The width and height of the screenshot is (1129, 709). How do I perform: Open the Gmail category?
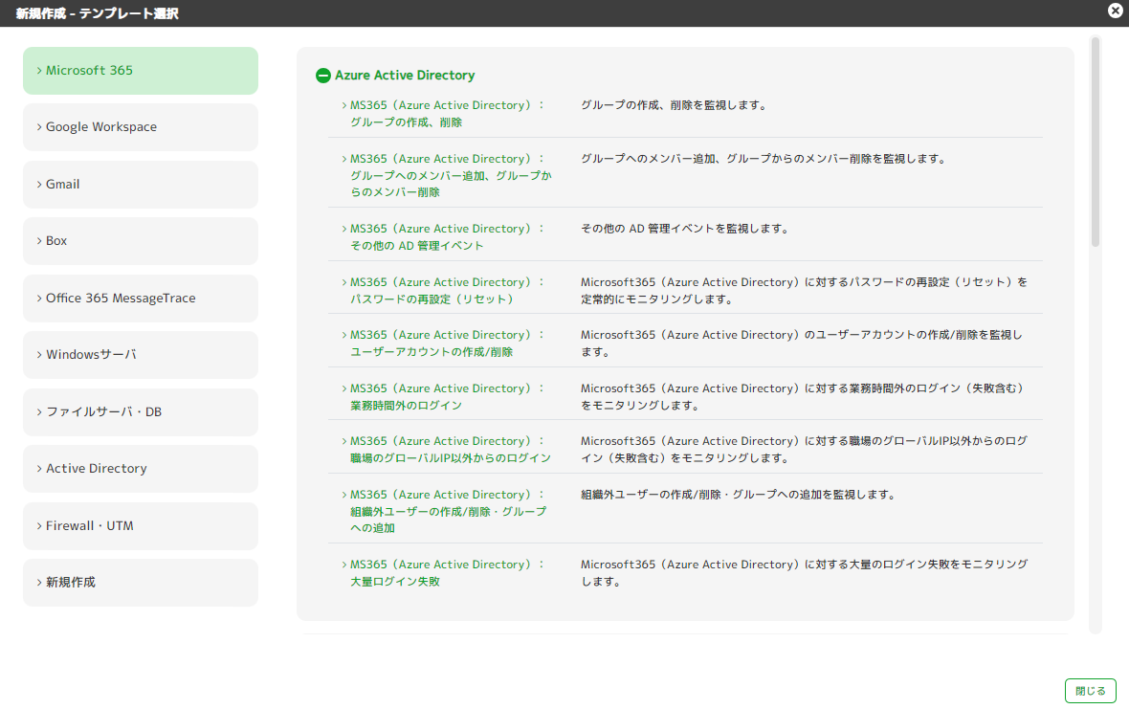coord(141,185)
